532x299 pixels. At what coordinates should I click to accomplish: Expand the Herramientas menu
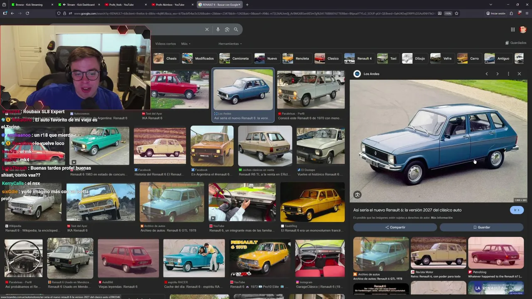[230, 44]
